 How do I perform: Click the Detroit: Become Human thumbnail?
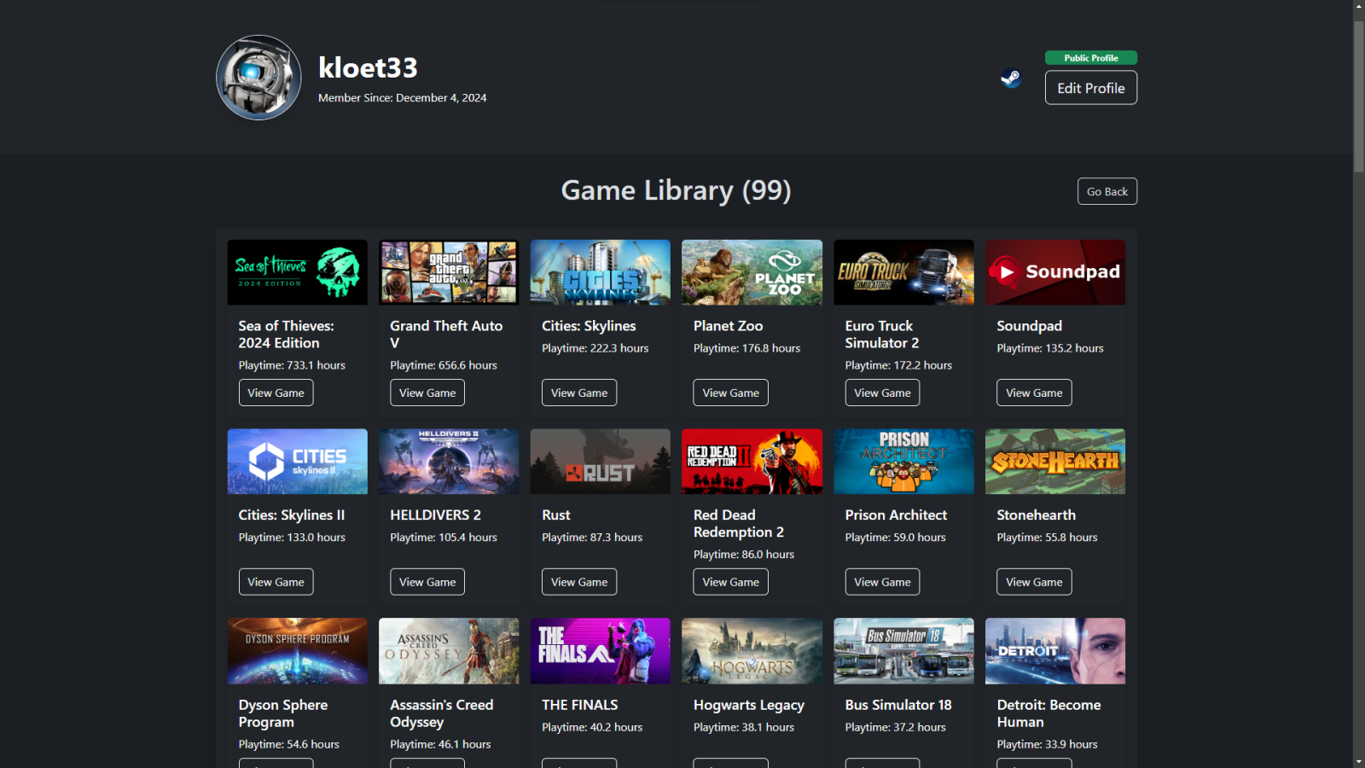click(x=1055, y=650)
